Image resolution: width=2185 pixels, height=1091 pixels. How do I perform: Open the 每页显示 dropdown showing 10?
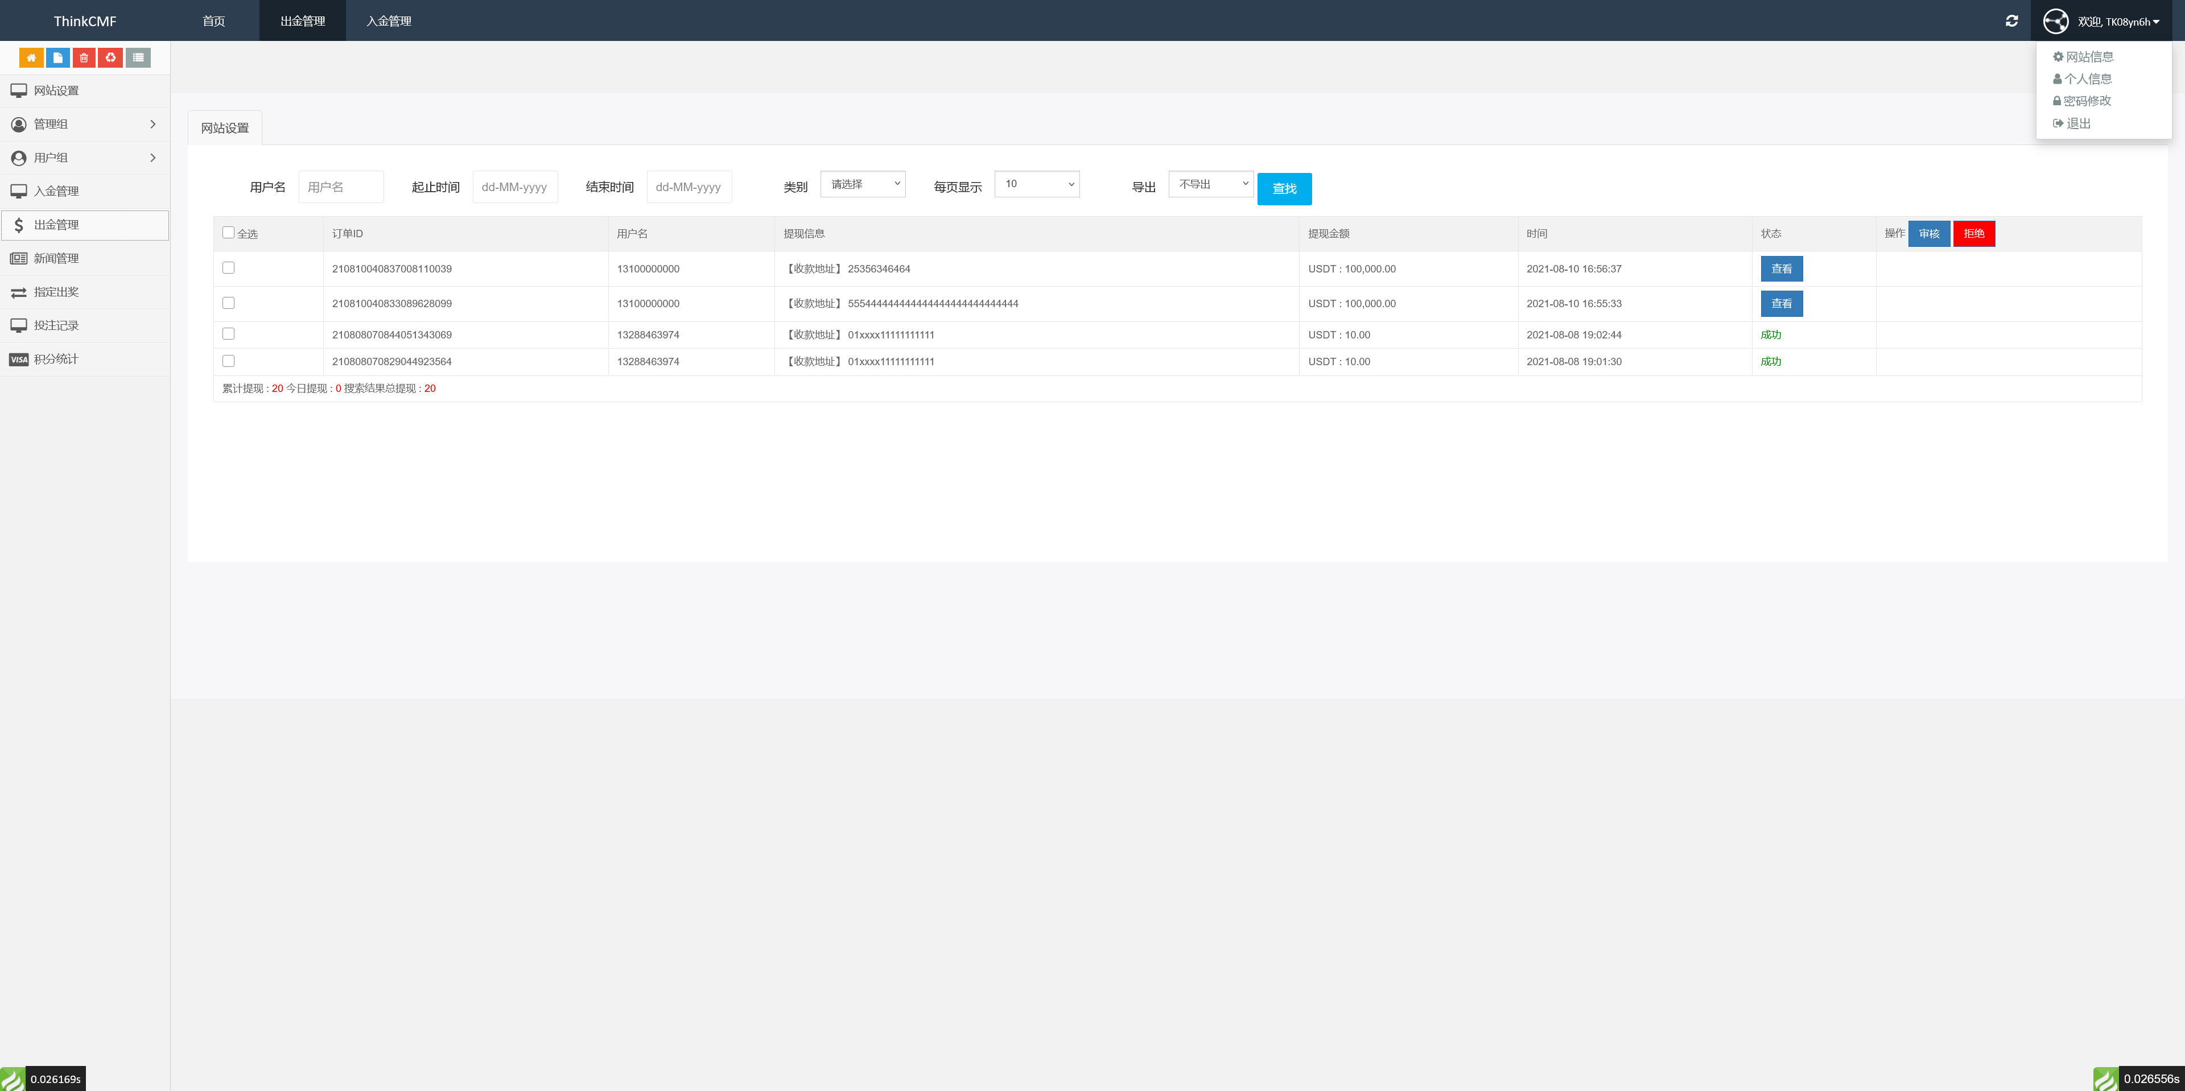coord(1037,184)
